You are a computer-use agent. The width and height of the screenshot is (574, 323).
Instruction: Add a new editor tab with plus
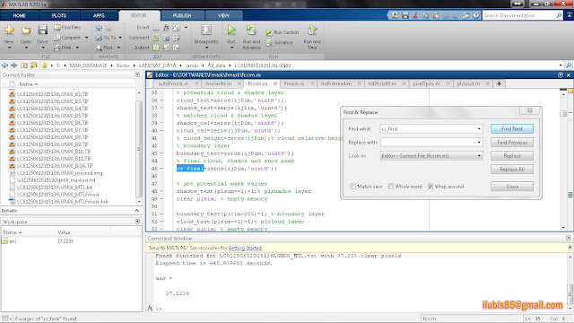point(499,83)
